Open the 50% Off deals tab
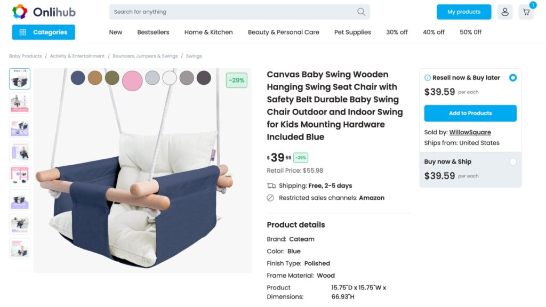546x307 pixels. pyautogui.click(x=470, y=32)
